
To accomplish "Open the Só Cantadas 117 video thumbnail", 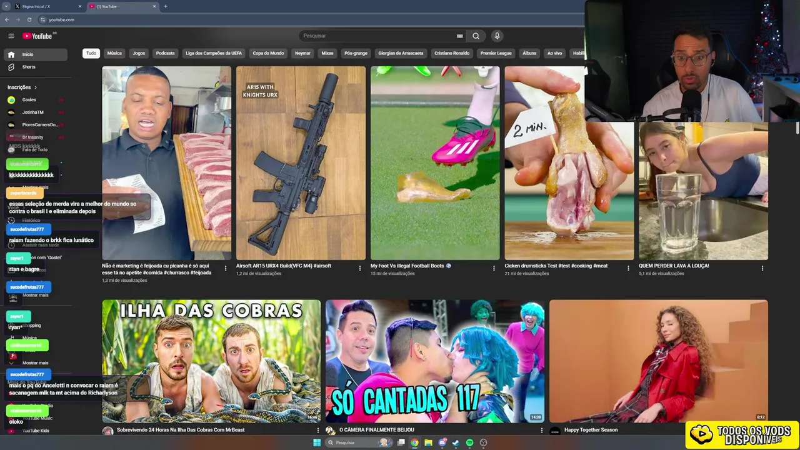I will (x=435, y=361).
